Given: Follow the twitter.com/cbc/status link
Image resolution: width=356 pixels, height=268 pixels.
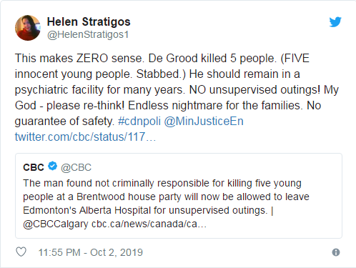Looking at the screenshot, I should 85,137.
